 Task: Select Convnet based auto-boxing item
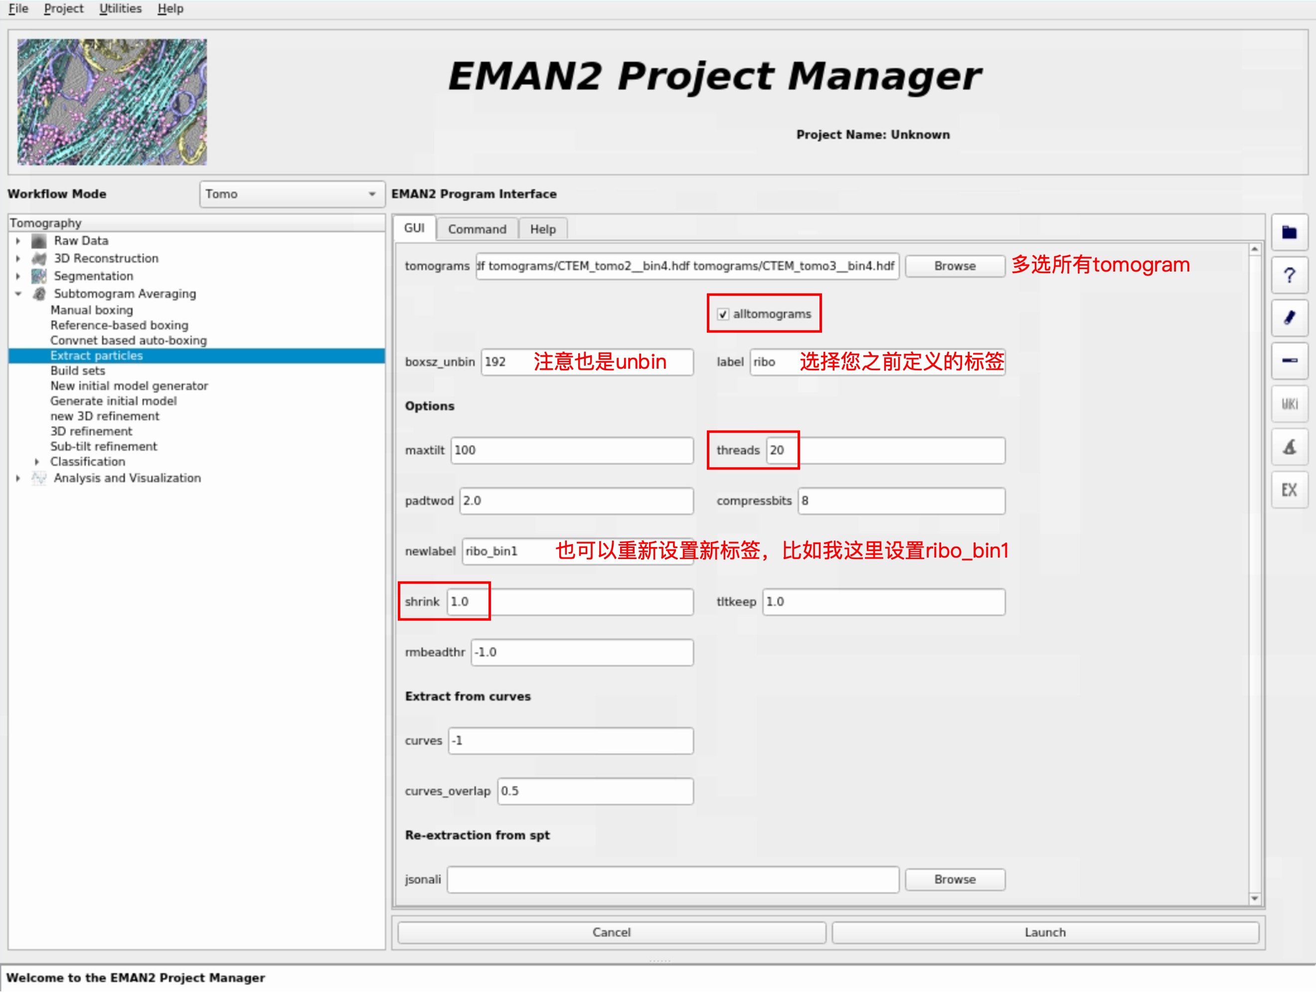[x=129, y=341]
